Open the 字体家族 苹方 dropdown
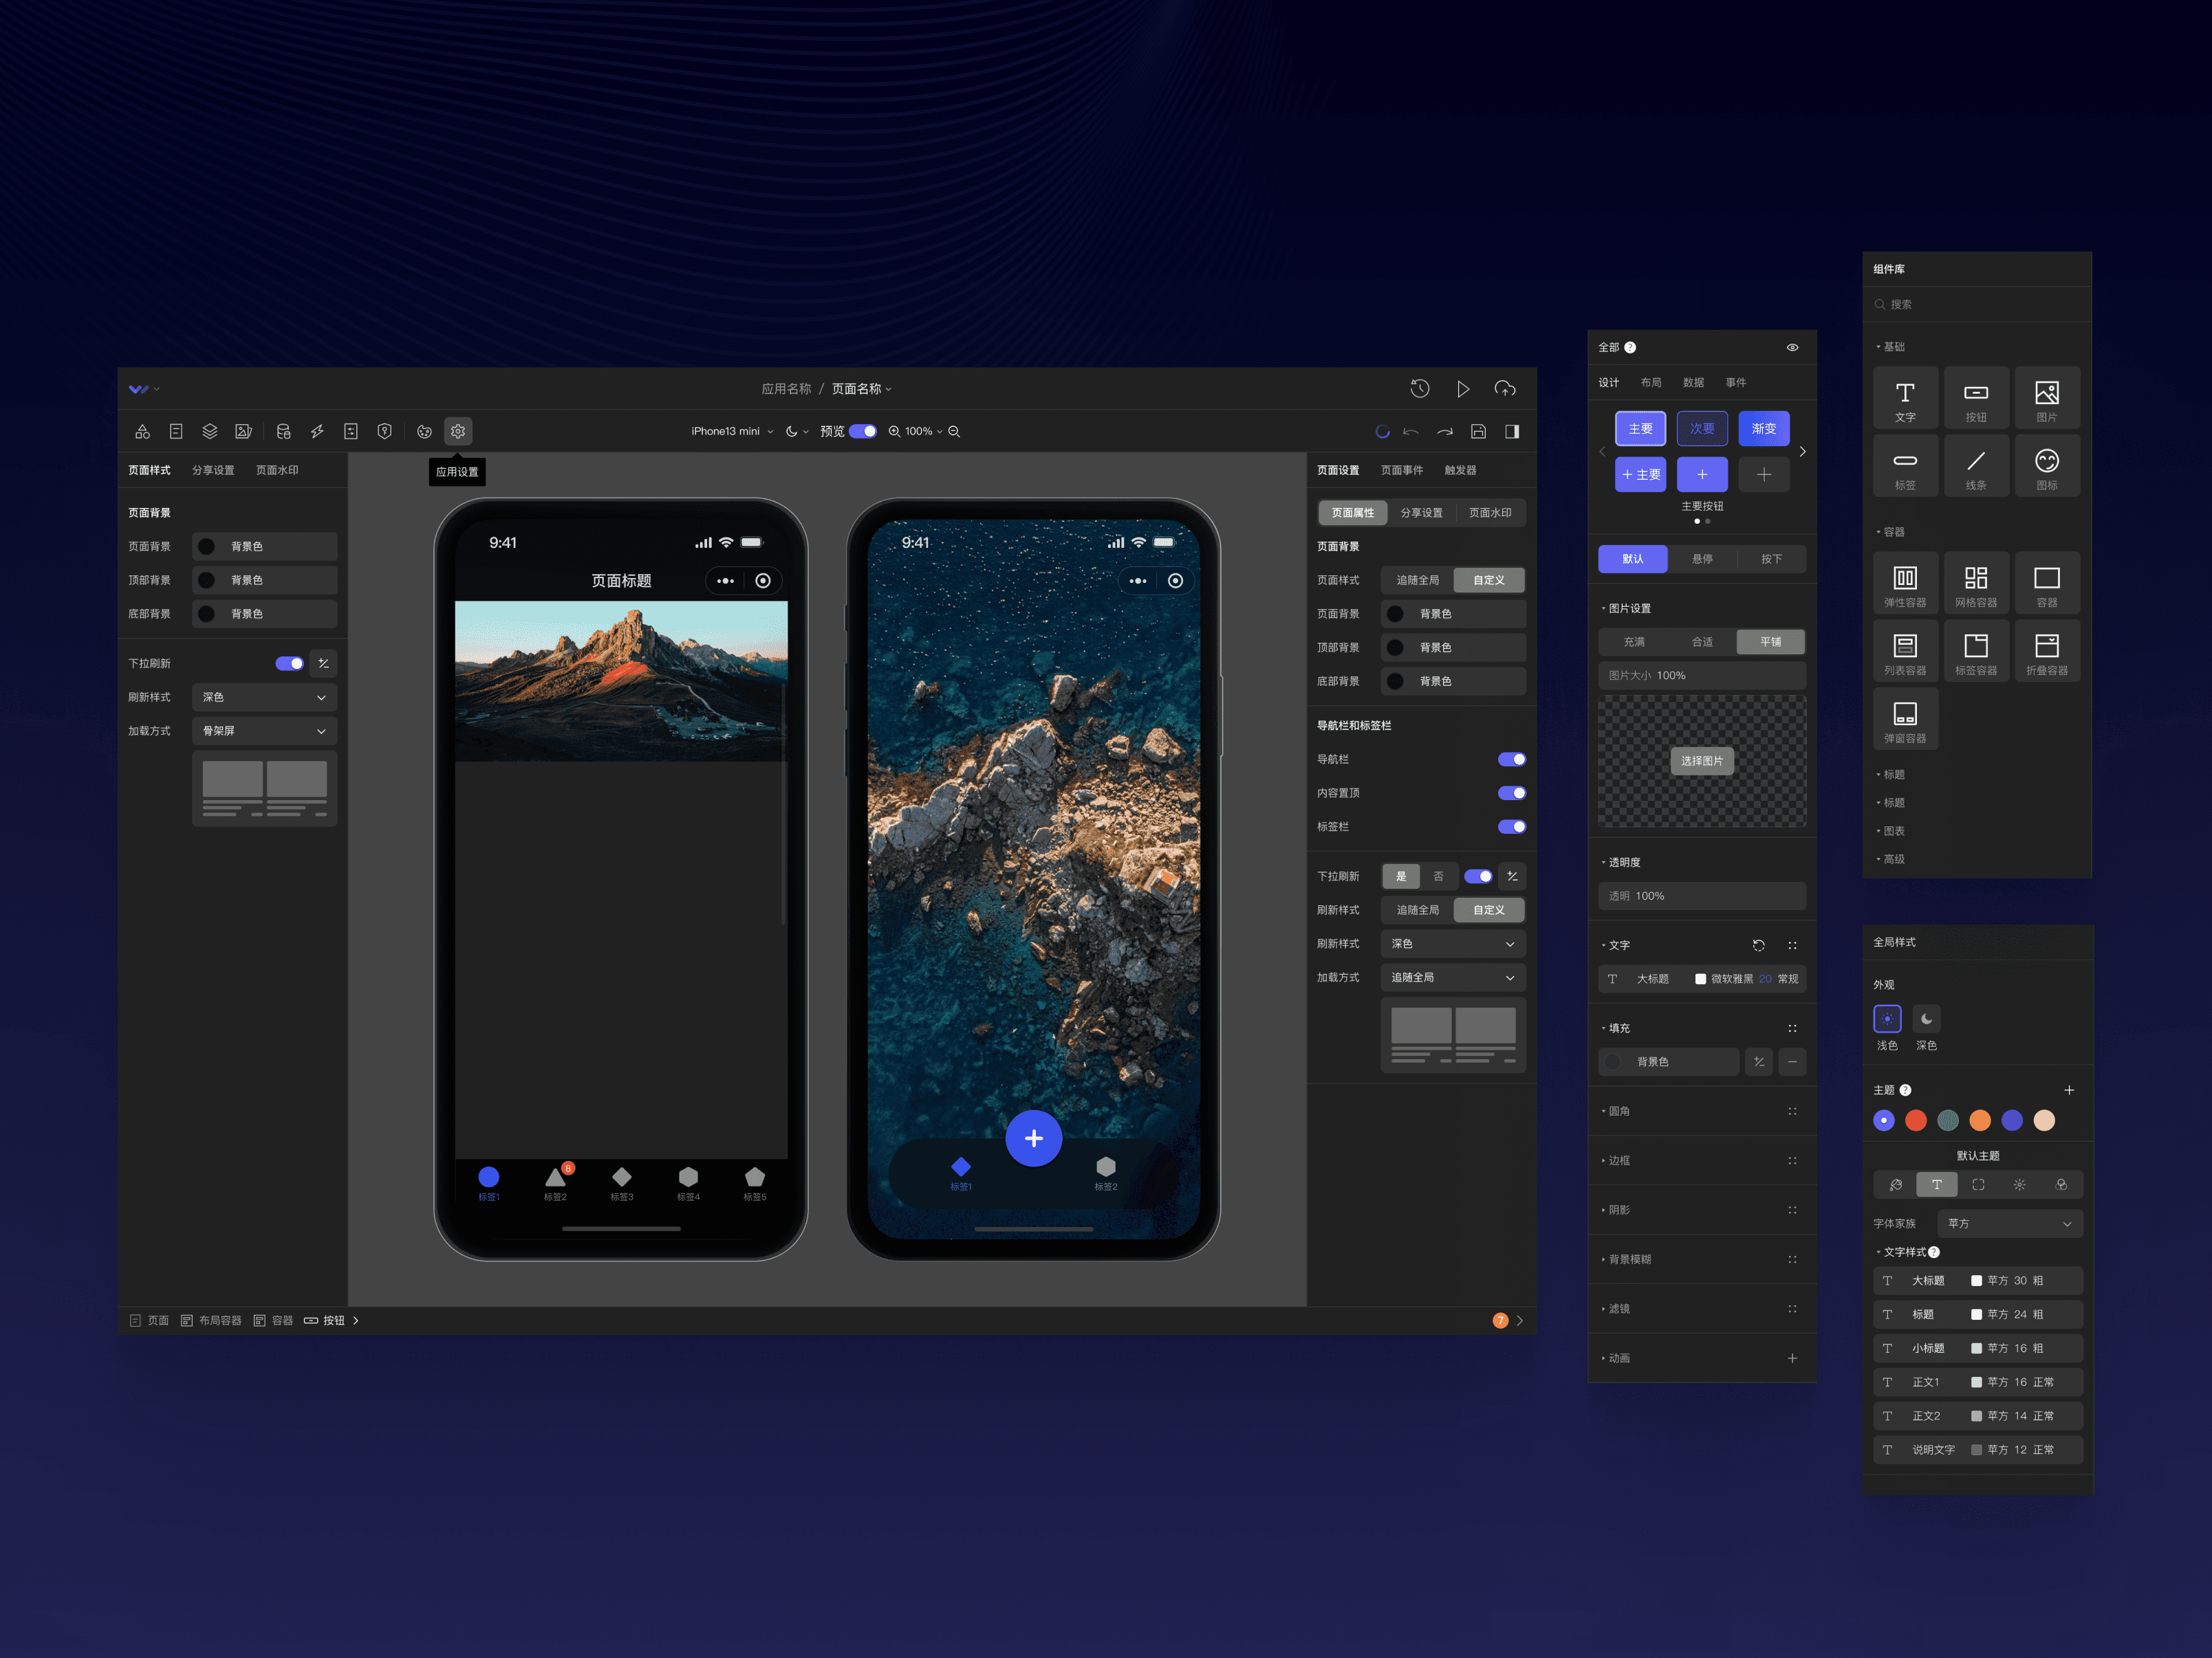Image resolution: width=2212 pixels, height=1658 pixels. click(2010, 1224)
